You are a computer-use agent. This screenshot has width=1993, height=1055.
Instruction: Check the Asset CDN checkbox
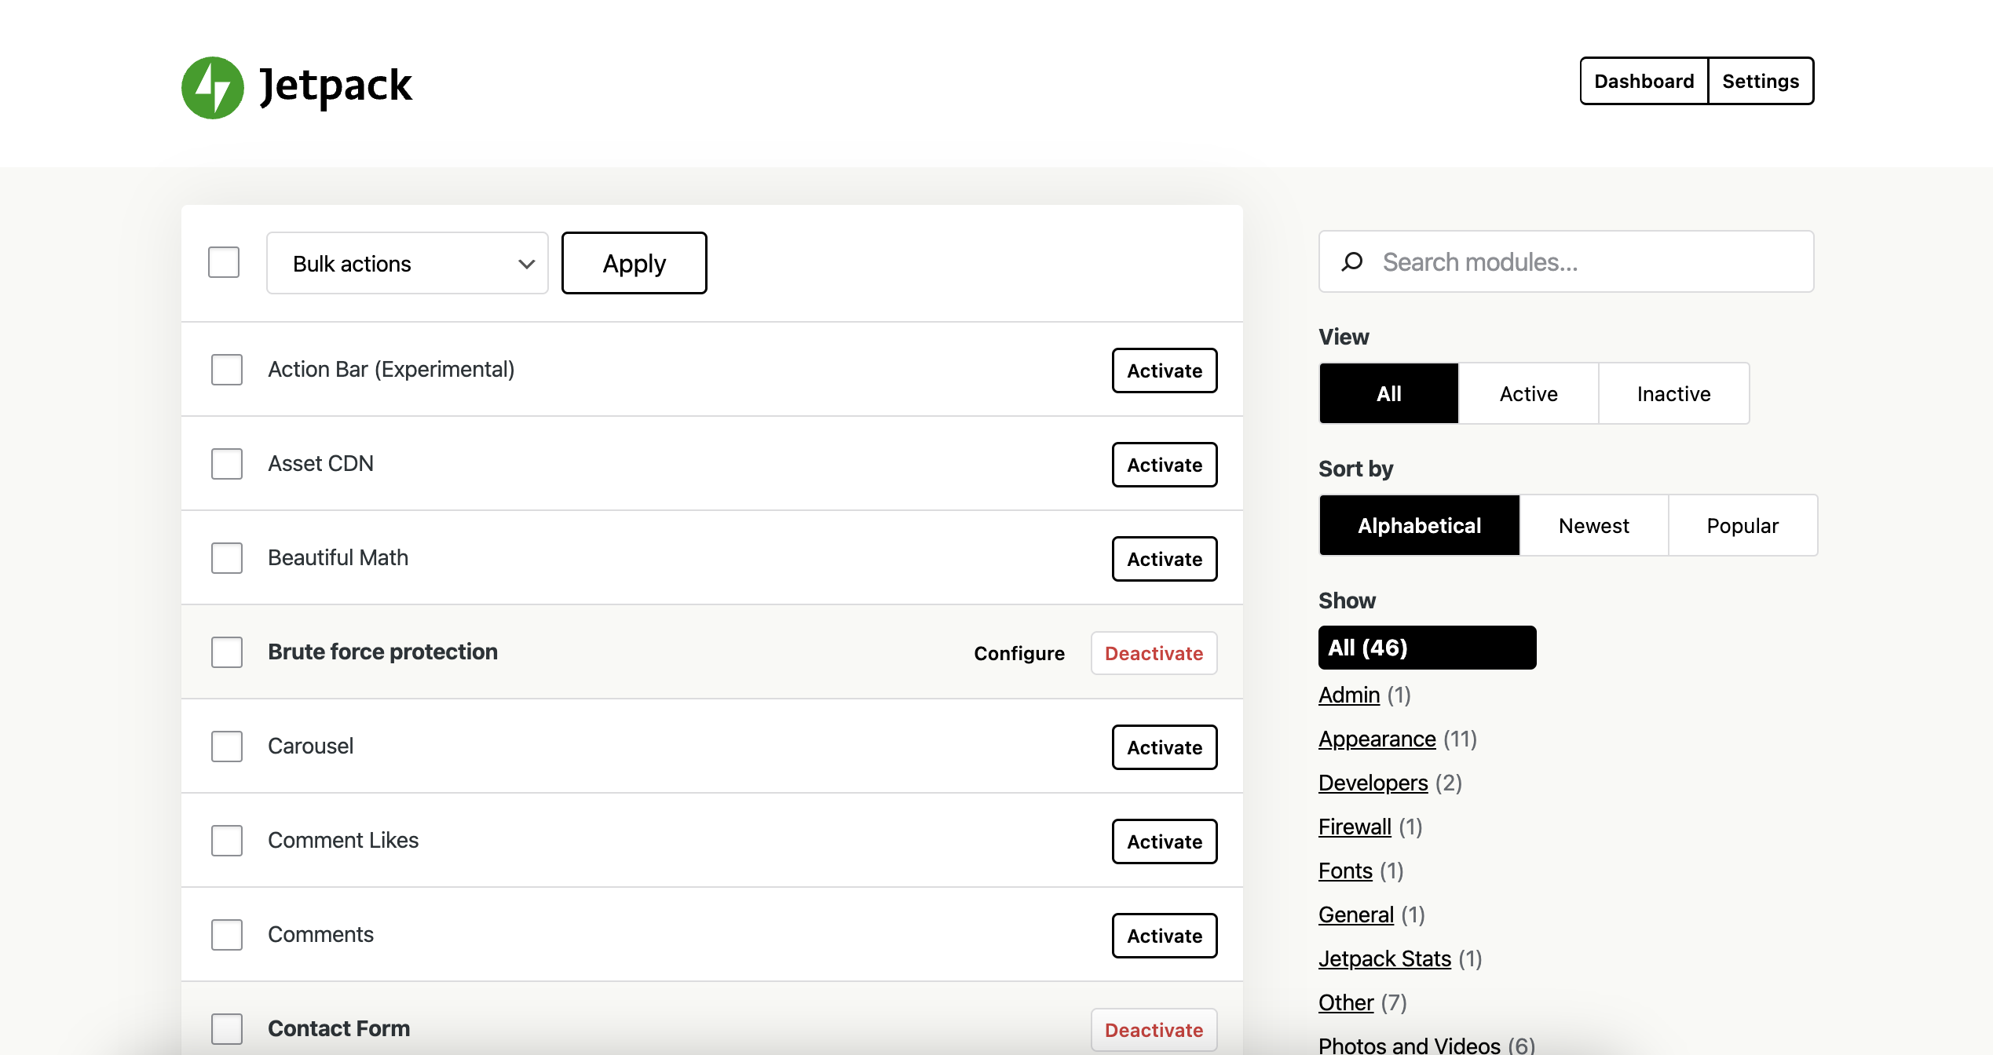click(226, 464)
